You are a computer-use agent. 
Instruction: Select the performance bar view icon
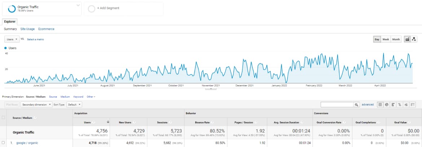point(393,105)
